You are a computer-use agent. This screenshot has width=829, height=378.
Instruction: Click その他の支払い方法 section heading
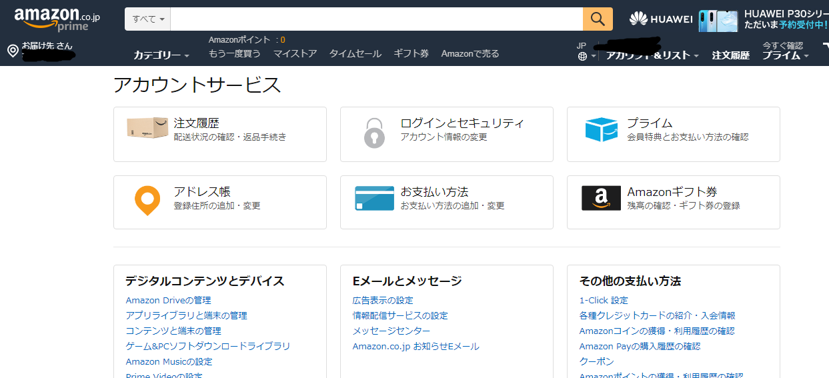pyautogui.click(x=630, y=281)
